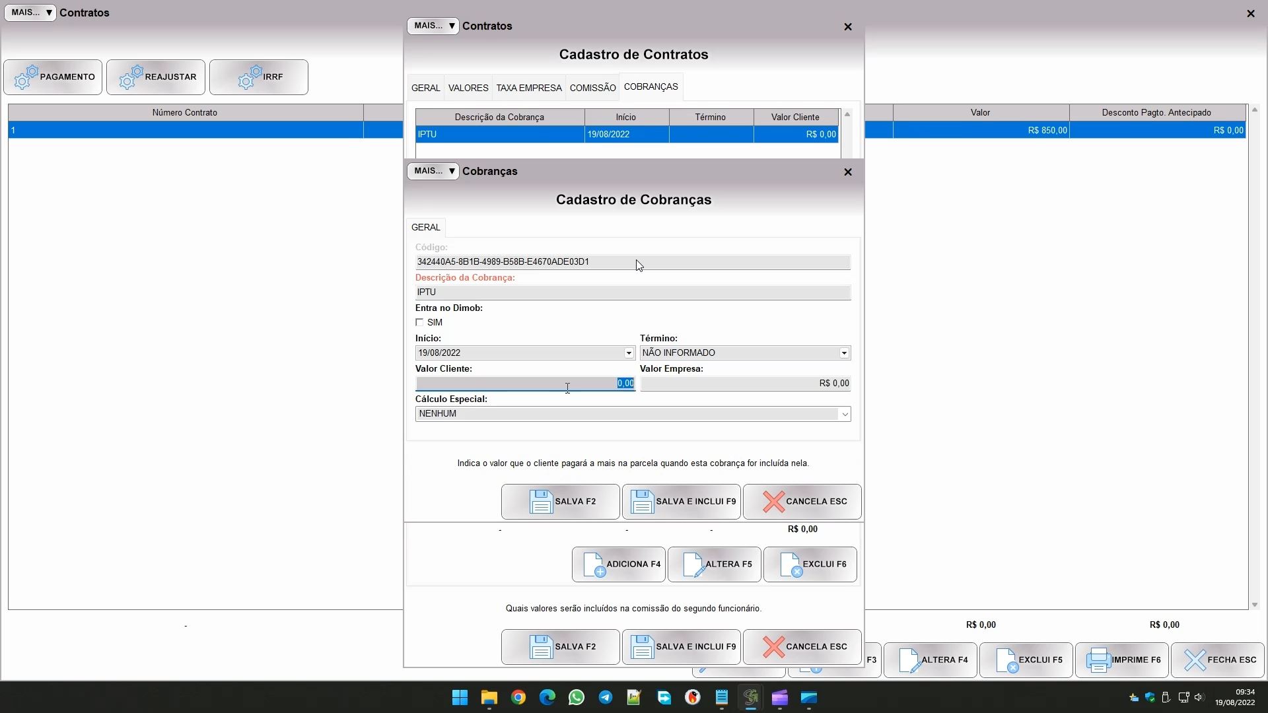Click EXCLUI F6 in Cobranças tab

[810, 564]
